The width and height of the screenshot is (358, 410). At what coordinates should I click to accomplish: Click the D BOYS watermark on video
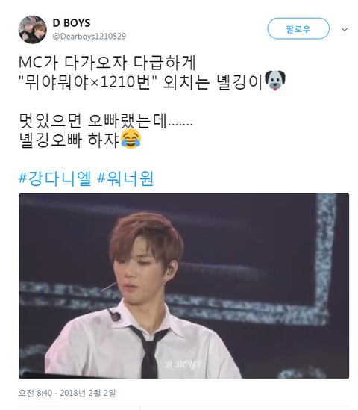(183, 364)
